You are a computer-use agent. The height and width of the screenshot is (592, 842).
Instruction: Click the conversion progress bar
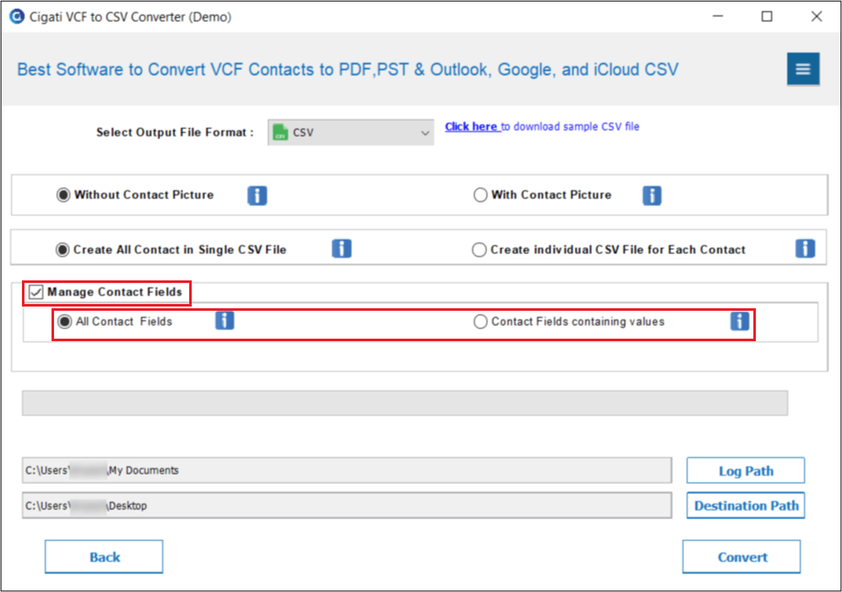(405, 404)
